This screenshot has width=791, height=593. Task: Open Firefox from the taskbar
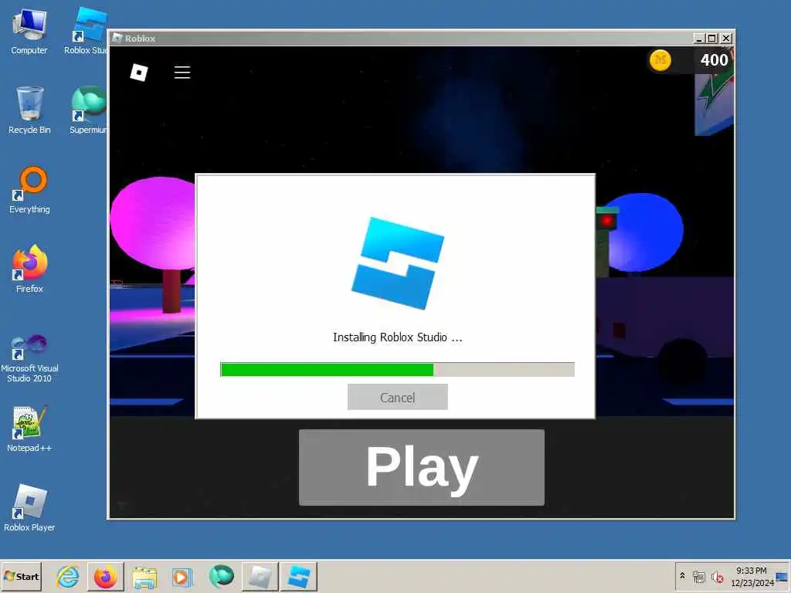(105, 576)
